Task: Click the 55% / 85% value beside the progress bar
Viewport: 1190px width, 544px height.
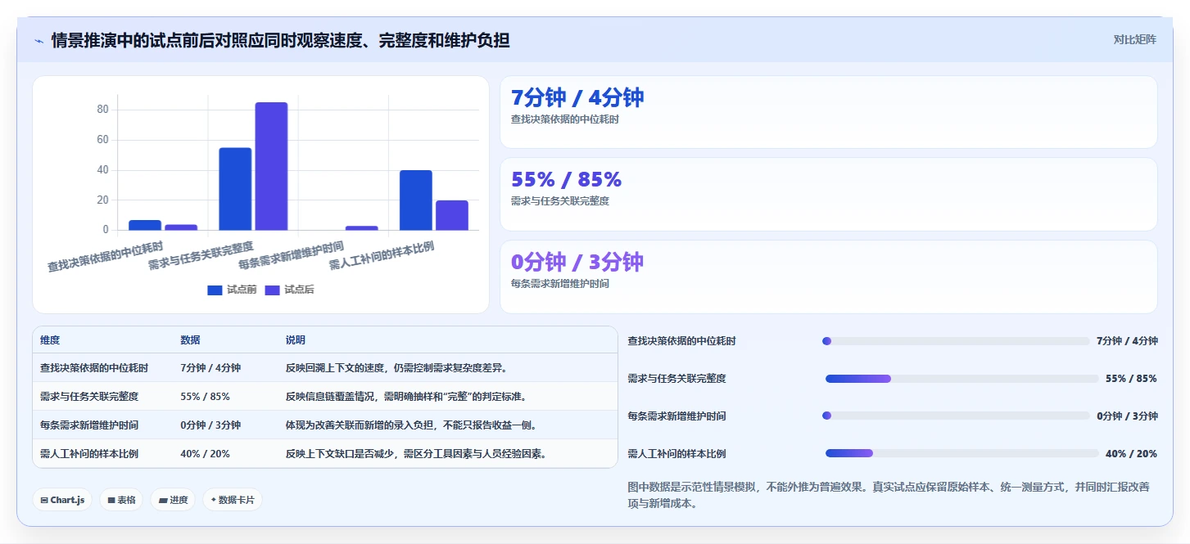Action: pos(1131,379)
